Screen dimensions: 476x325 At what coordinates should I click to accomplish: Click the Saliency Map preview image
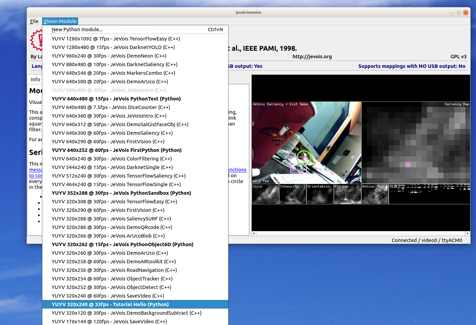pyautogui.click(x=416, y=142)
